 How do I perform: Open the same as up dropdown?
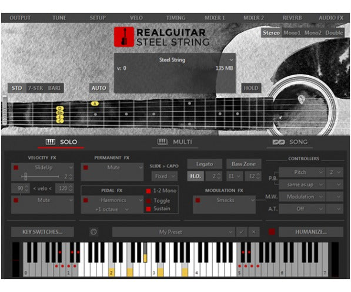[x=302, y=184]
